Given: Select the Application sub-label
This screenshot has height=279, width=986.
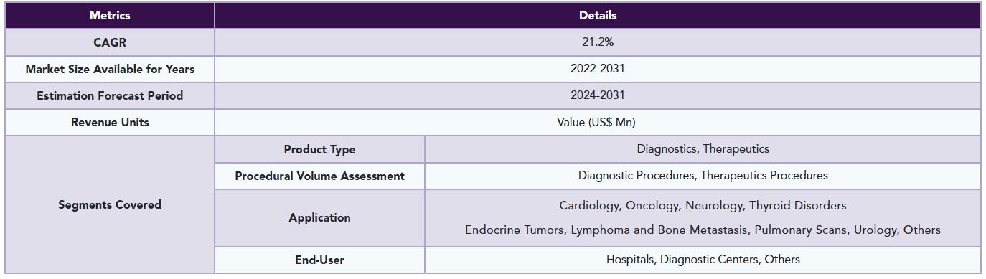Looking at the screenshot, I should (319, 217).
